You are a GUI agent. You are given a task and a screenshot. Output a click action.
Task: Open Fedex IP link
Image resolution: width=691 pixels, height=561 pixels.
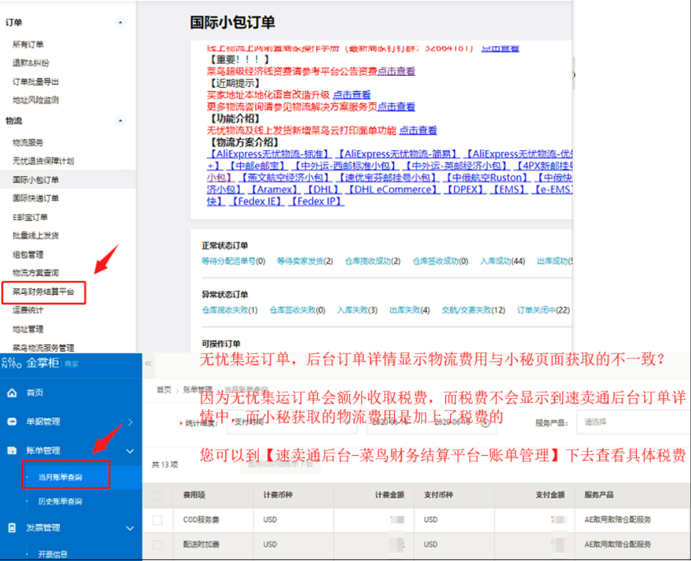click(x=316, y=202)
